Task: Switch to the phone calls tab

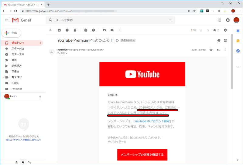Action: (29, 162)
